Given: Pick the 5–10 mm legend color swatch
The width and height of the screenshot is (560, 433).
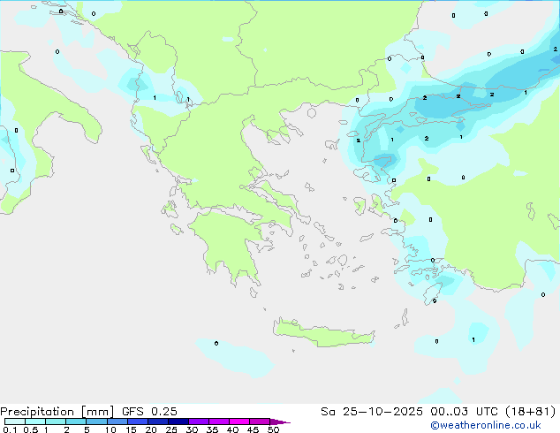Looking at the screenshot, I should pos(96,422).
